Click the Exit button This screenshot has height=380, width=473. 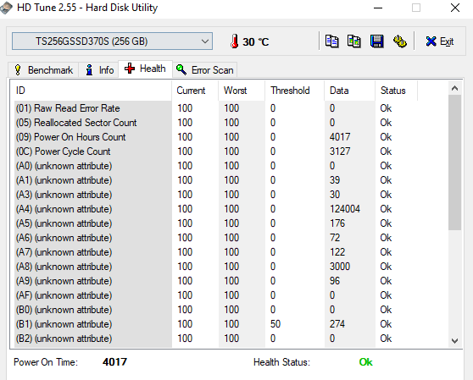pos(440,41)
